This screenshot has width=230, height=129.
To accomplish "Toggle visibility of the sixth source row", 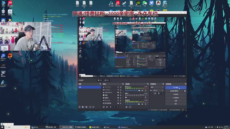I will [118, 101].
